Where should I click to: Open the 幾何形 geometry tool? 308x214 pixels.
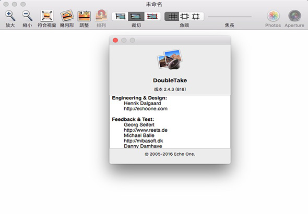[67, 16]
